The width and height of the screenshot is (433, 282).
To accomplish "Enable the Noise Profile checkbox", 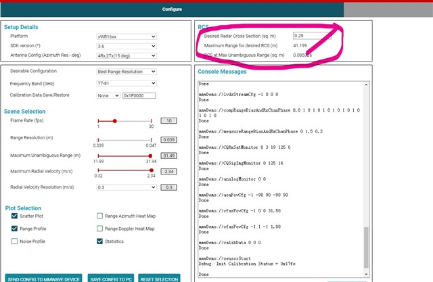I will 14,241.
